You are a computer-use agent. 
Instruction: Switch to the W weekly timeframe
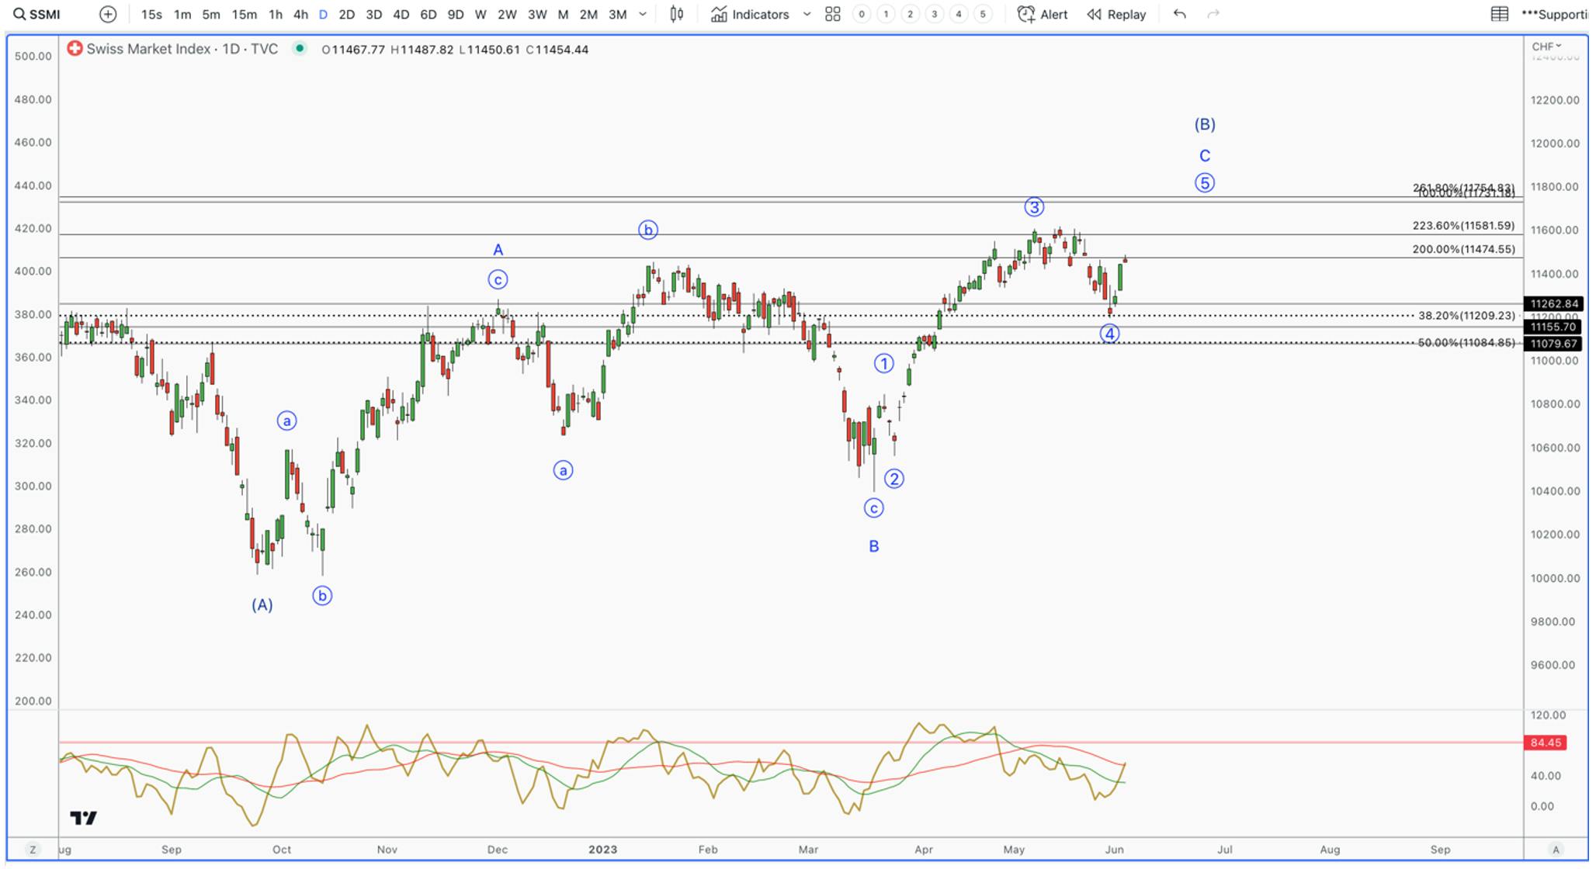pos(481,14)
